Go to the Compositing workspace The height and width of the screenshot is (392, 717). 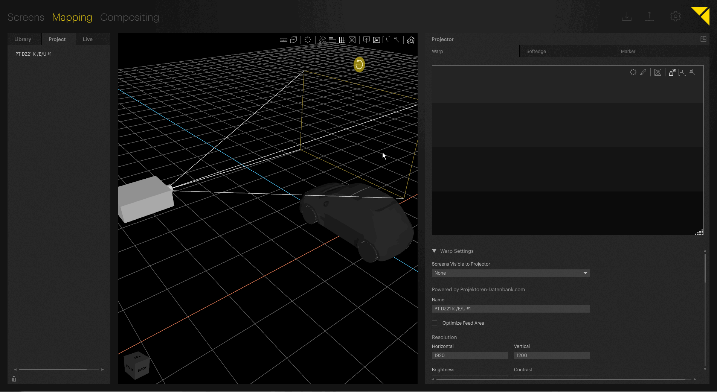[x=130, y=17]
